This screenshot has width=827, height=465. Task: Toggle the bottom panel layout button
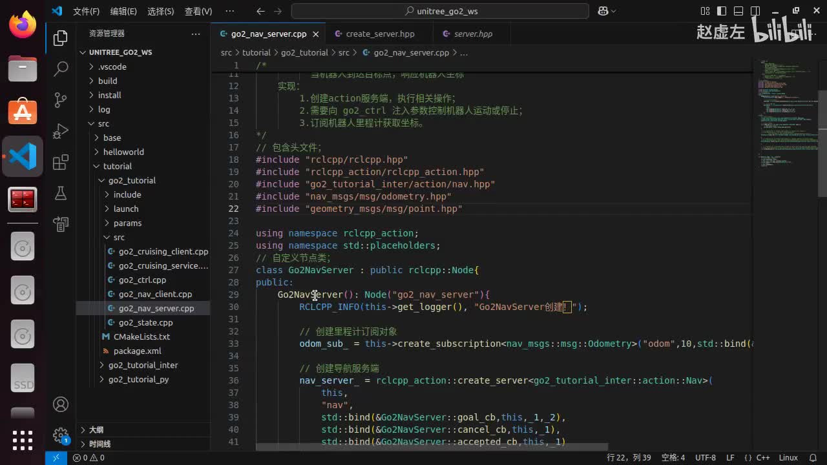coord(738,11)
